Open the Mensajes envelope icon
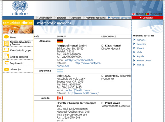The image size is (165, 122). (x=7, y=69)
